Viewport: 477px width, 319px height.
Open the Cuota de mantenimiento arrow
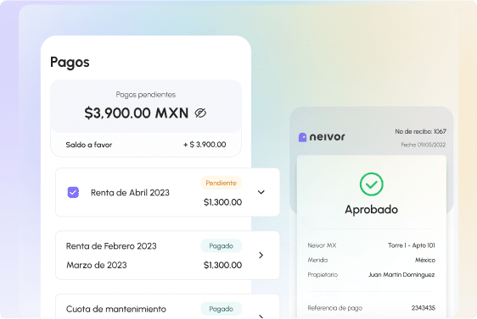(x=261, y=316)
